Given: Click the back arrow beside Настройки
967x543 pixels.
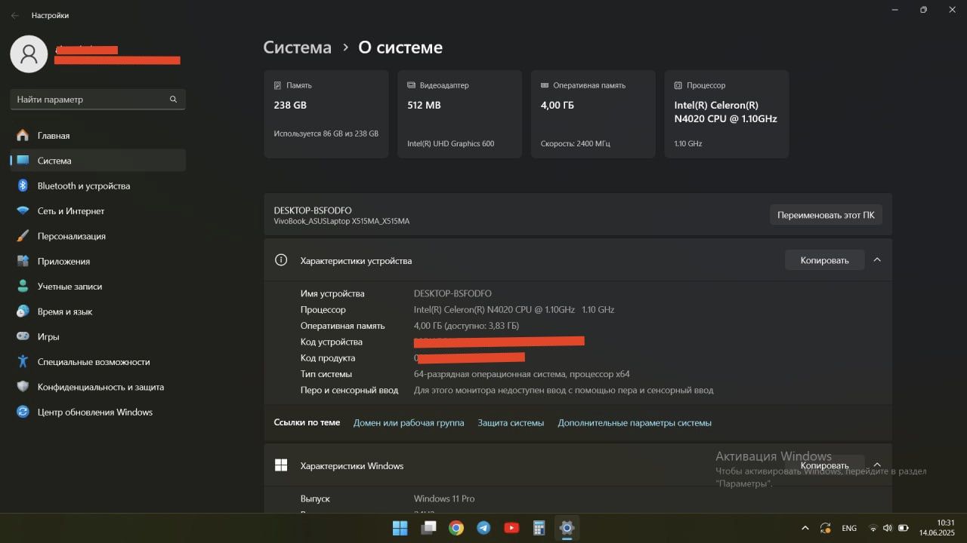Looking at the screenshot, I should point(15,15).
